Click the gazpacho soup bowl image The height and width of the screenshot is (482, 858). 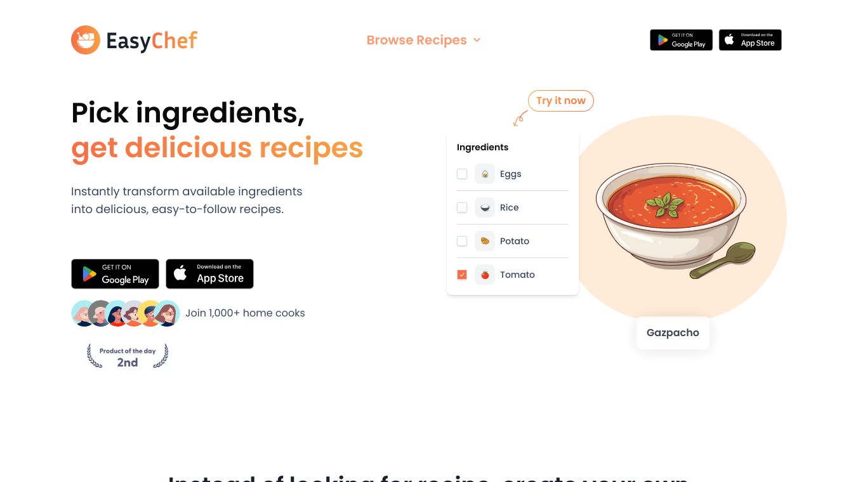671,216
